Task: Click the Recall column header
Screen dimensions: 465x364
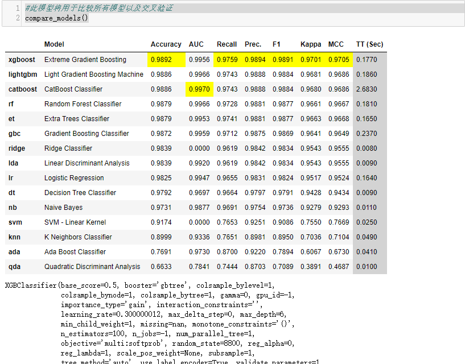Action: coord(227,44)
